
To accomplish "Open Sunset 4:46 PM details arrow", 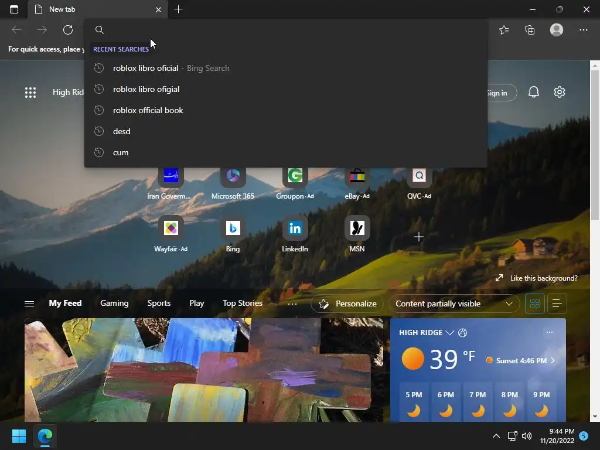I will tap(553, 360).
